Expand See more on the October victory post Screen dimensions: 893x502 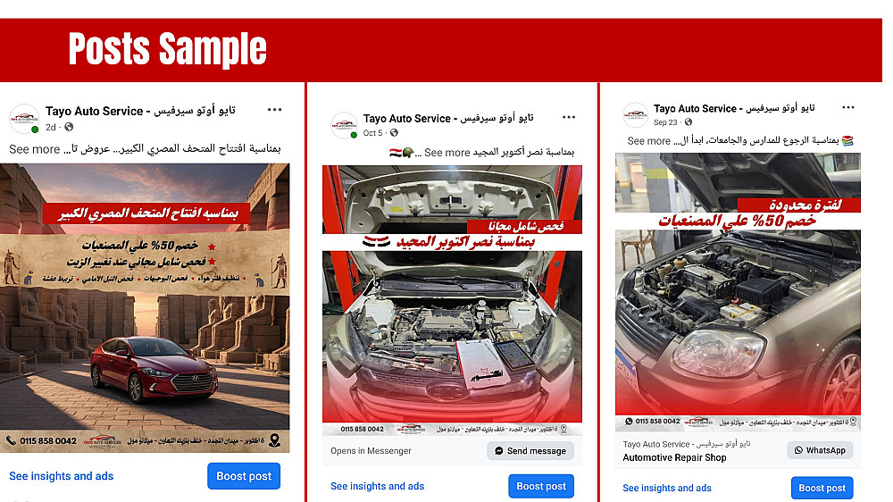[x=447, y=153]
